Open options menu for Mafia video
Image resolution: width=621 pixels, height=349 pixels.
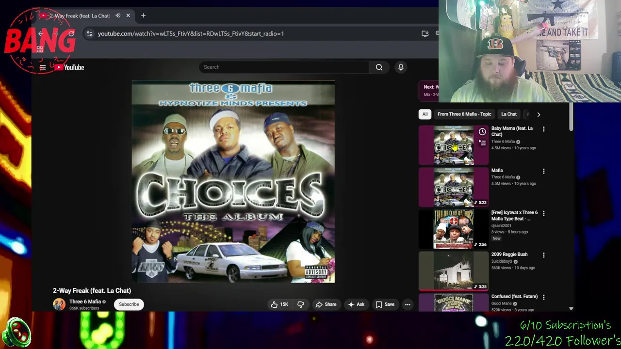point(544,171)
